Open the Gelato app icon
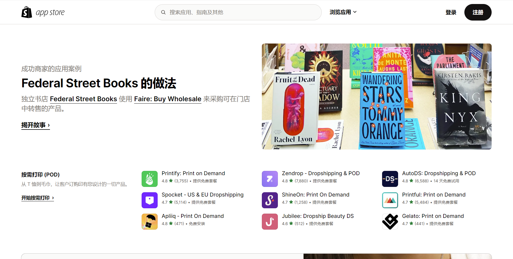513x259 pixels. [390, 222]
